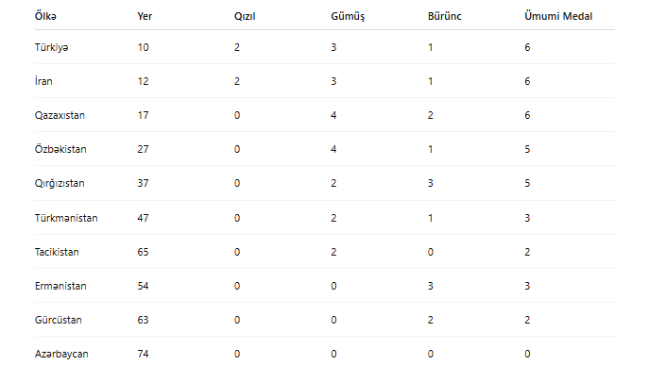Screen dimensions: 649x382
Task: Click the Azərbaycan country name
Action: tap(61, 354)
